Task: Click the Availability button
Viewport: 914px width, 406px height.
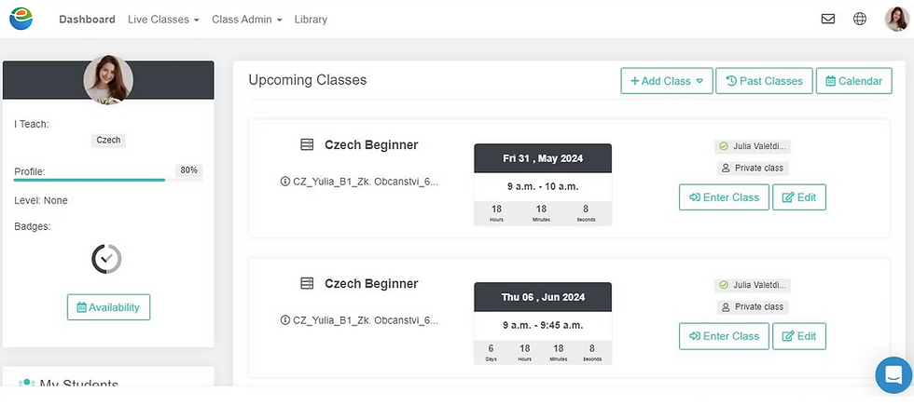Action: click(108, 307)
